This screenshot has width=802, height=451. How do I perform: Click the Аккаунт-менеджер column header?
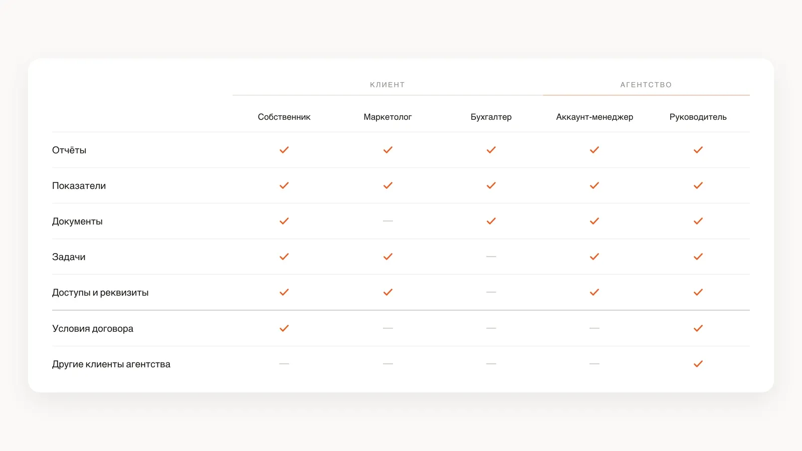594,117
